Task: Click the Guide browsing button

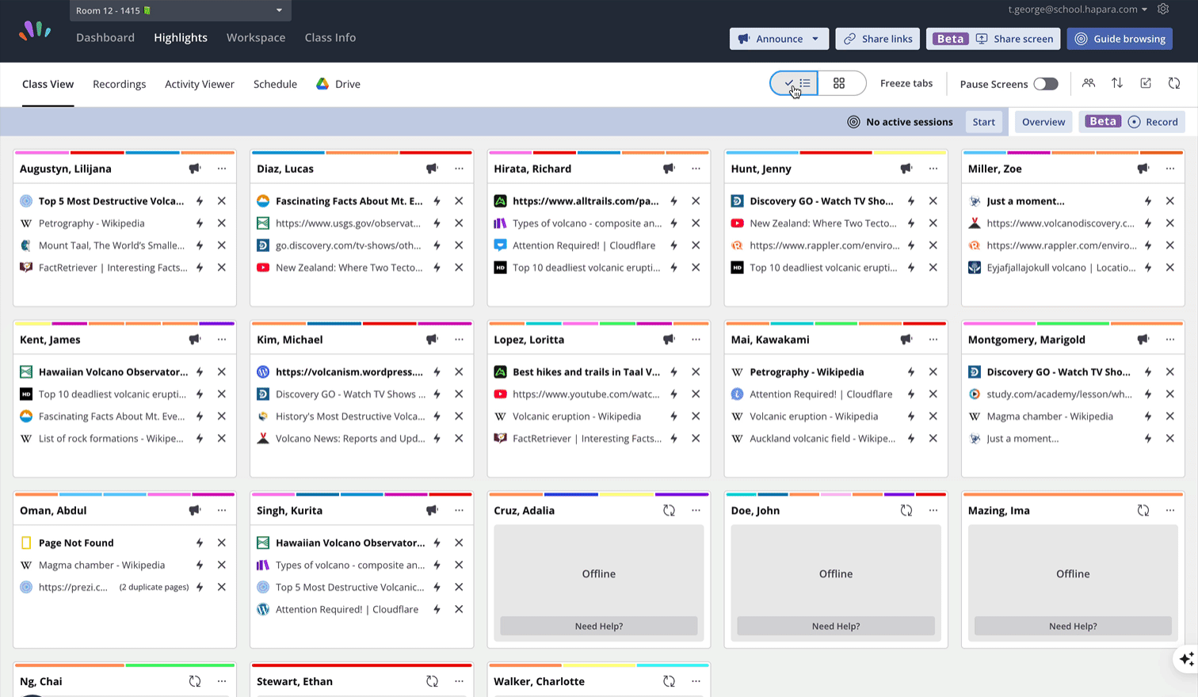Action: pyautogui.click(x=1120, y=39)
